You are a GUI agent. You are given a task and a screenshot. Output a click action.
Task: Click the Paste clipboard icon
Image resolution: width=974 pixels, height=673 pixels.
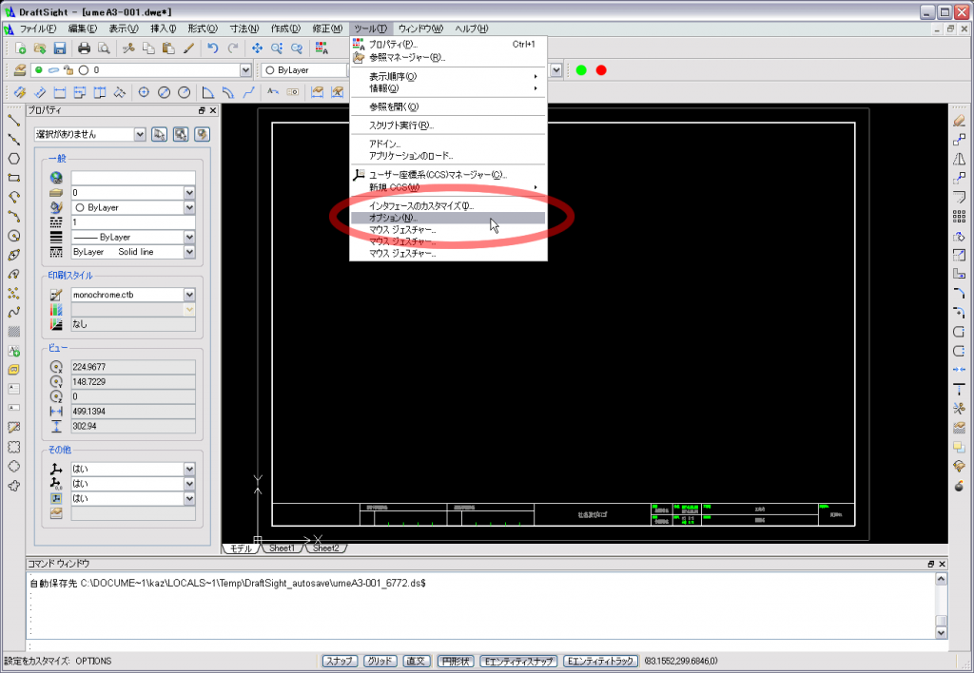[x=168, y=48]
